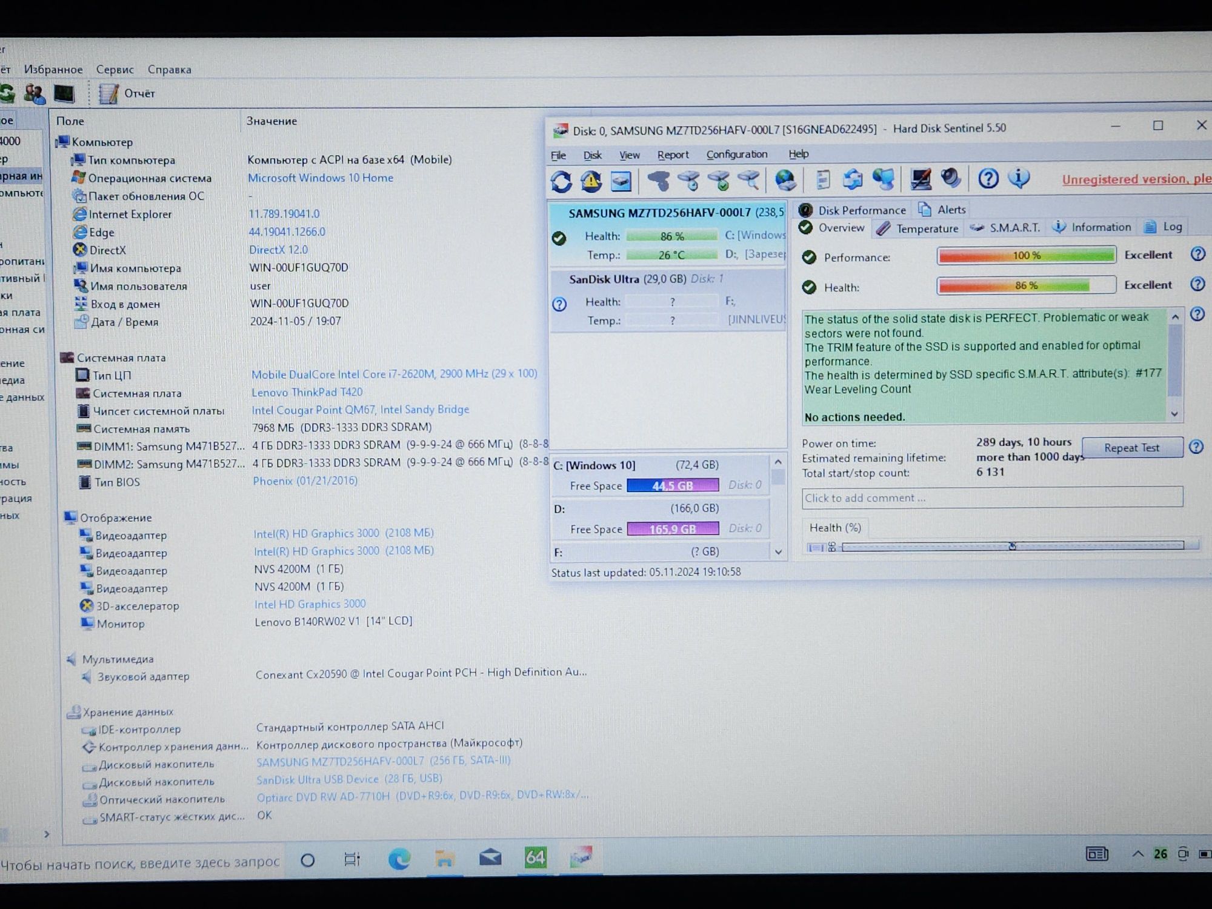Open the Mail app from the taskbar

(x=490, y=857)
